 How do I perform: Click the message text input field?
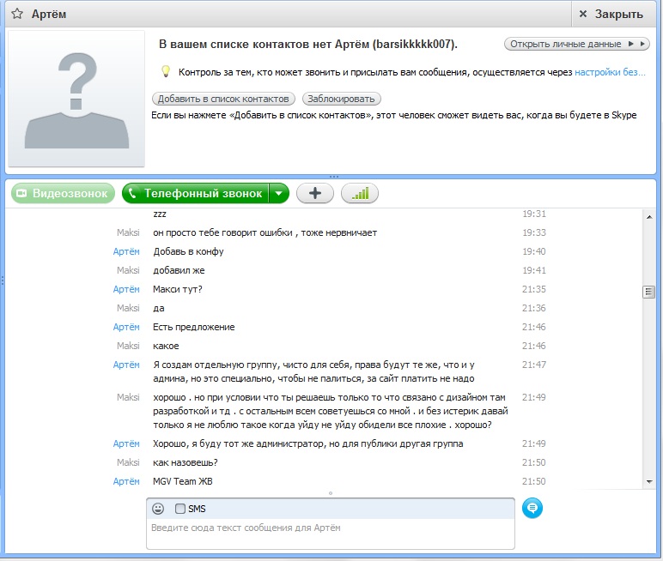331,534
